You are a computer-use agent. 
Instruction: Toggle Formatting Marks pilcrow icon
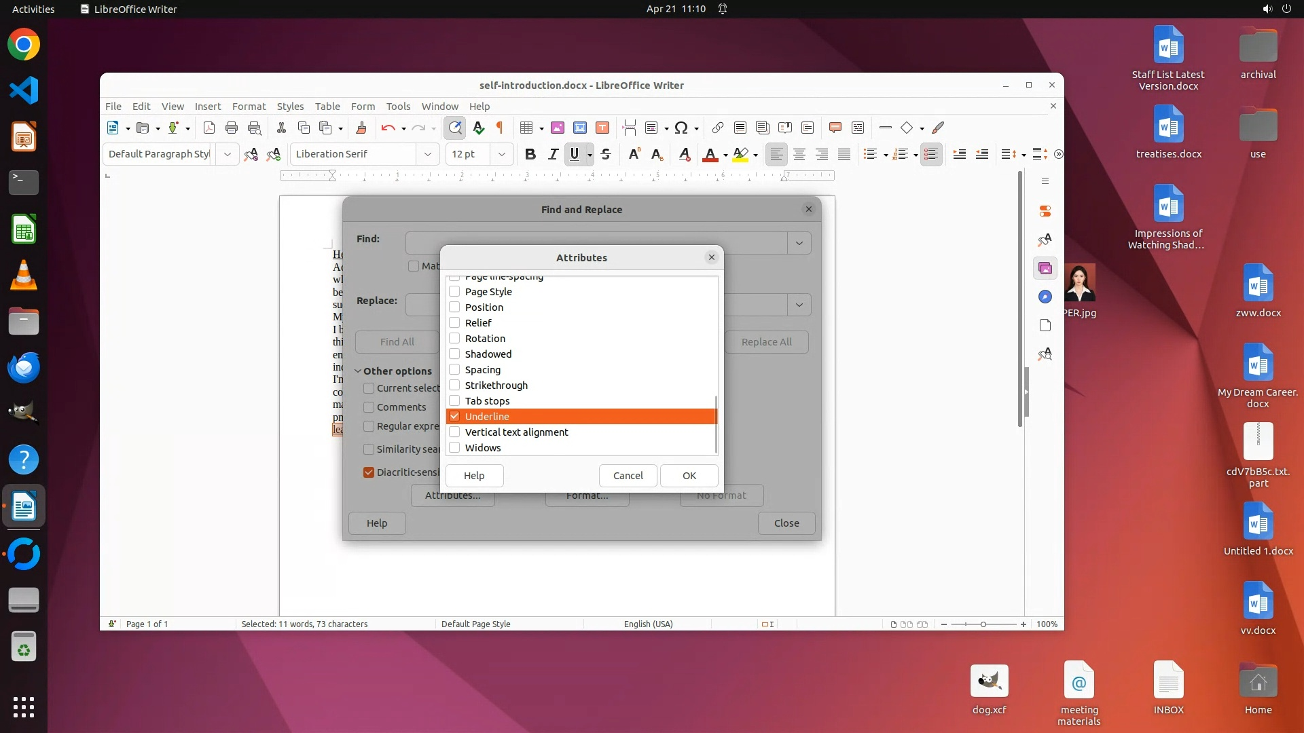point(500,128)
